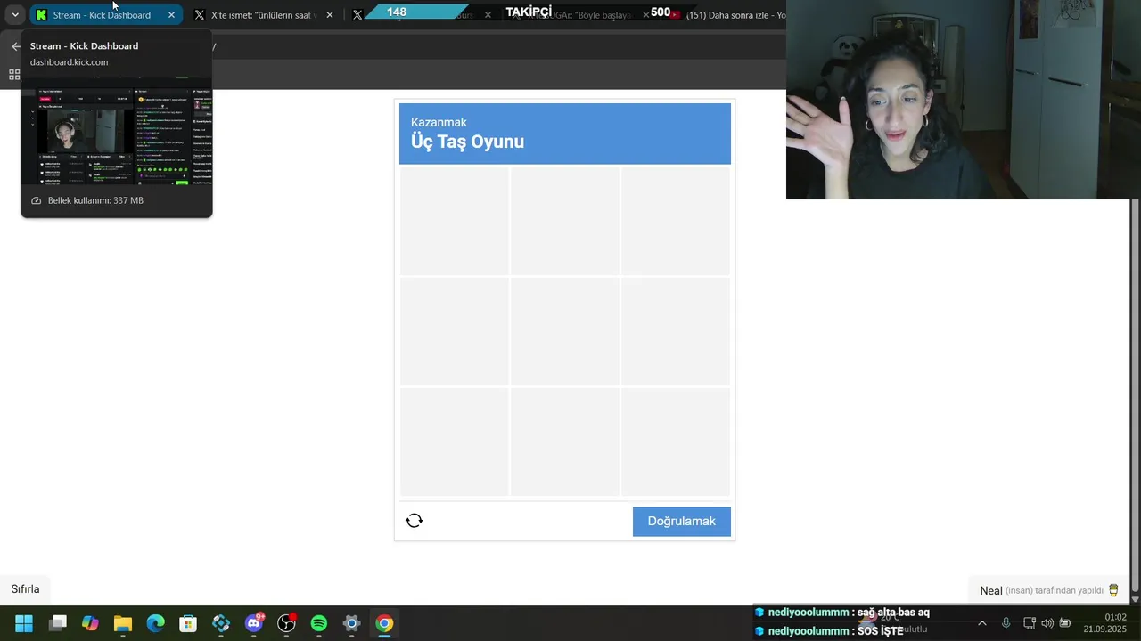The image size is (1141, 641).
Task: Click the battery icon in system tray
Action: pos(1065,623)
